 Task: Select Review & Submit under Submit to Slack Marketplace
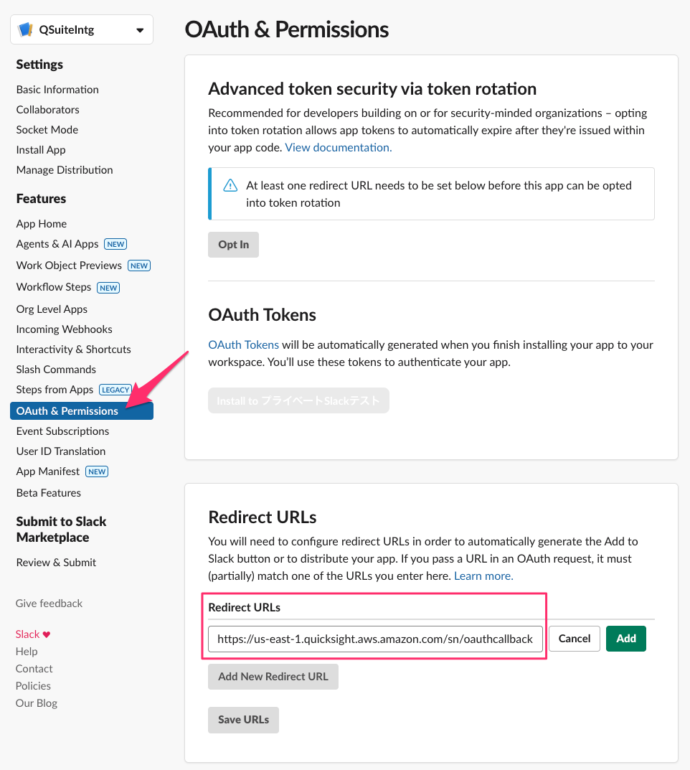click(x=56, y=562)
